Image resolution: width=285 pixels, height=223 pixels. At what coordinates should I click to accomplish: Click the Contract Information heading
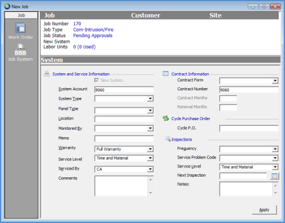pos(190,74)
